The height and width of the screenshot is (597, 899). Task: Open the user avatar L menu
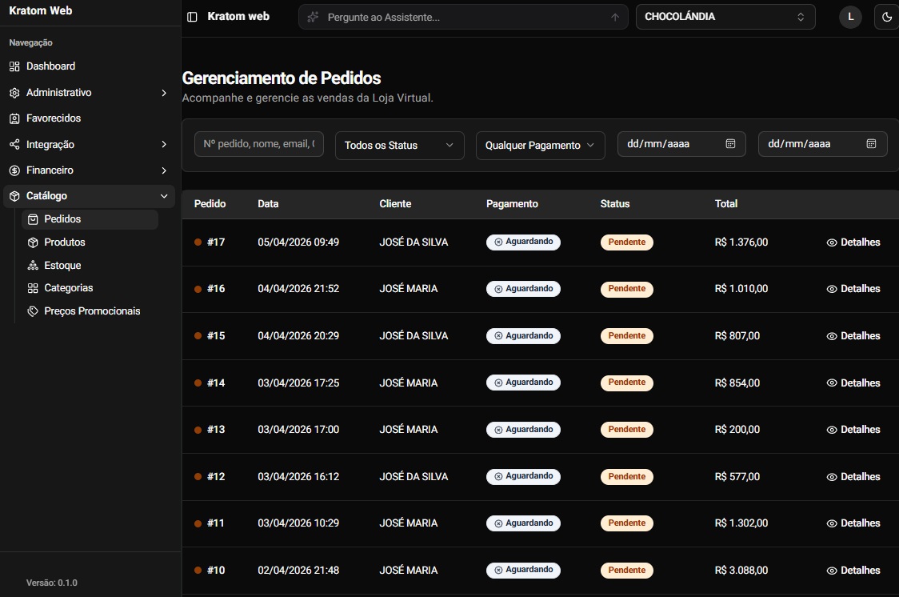point(850,17)
